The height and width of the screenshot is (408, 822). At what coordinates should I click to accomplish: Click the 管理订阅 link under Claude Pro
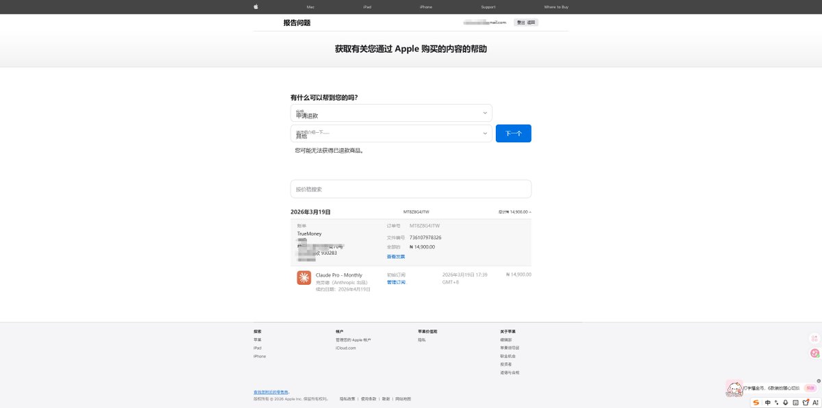(x=395, y=281)
